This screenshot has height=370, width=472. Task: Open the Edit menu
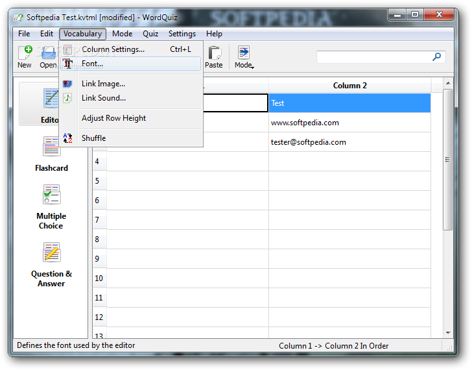click(x=47, y=34)
